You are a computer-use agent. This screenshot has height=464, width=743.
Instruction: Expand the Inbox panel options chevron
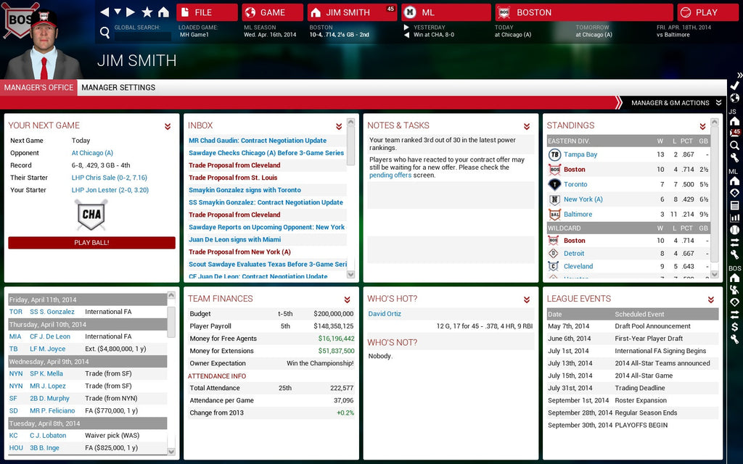(339, 126)
